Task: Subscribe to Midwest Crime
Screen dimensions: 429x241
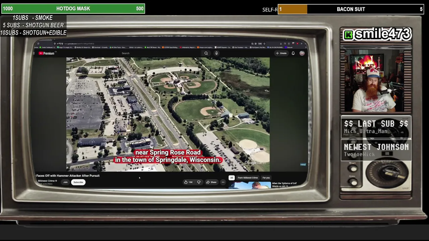Action: [78, 182]
